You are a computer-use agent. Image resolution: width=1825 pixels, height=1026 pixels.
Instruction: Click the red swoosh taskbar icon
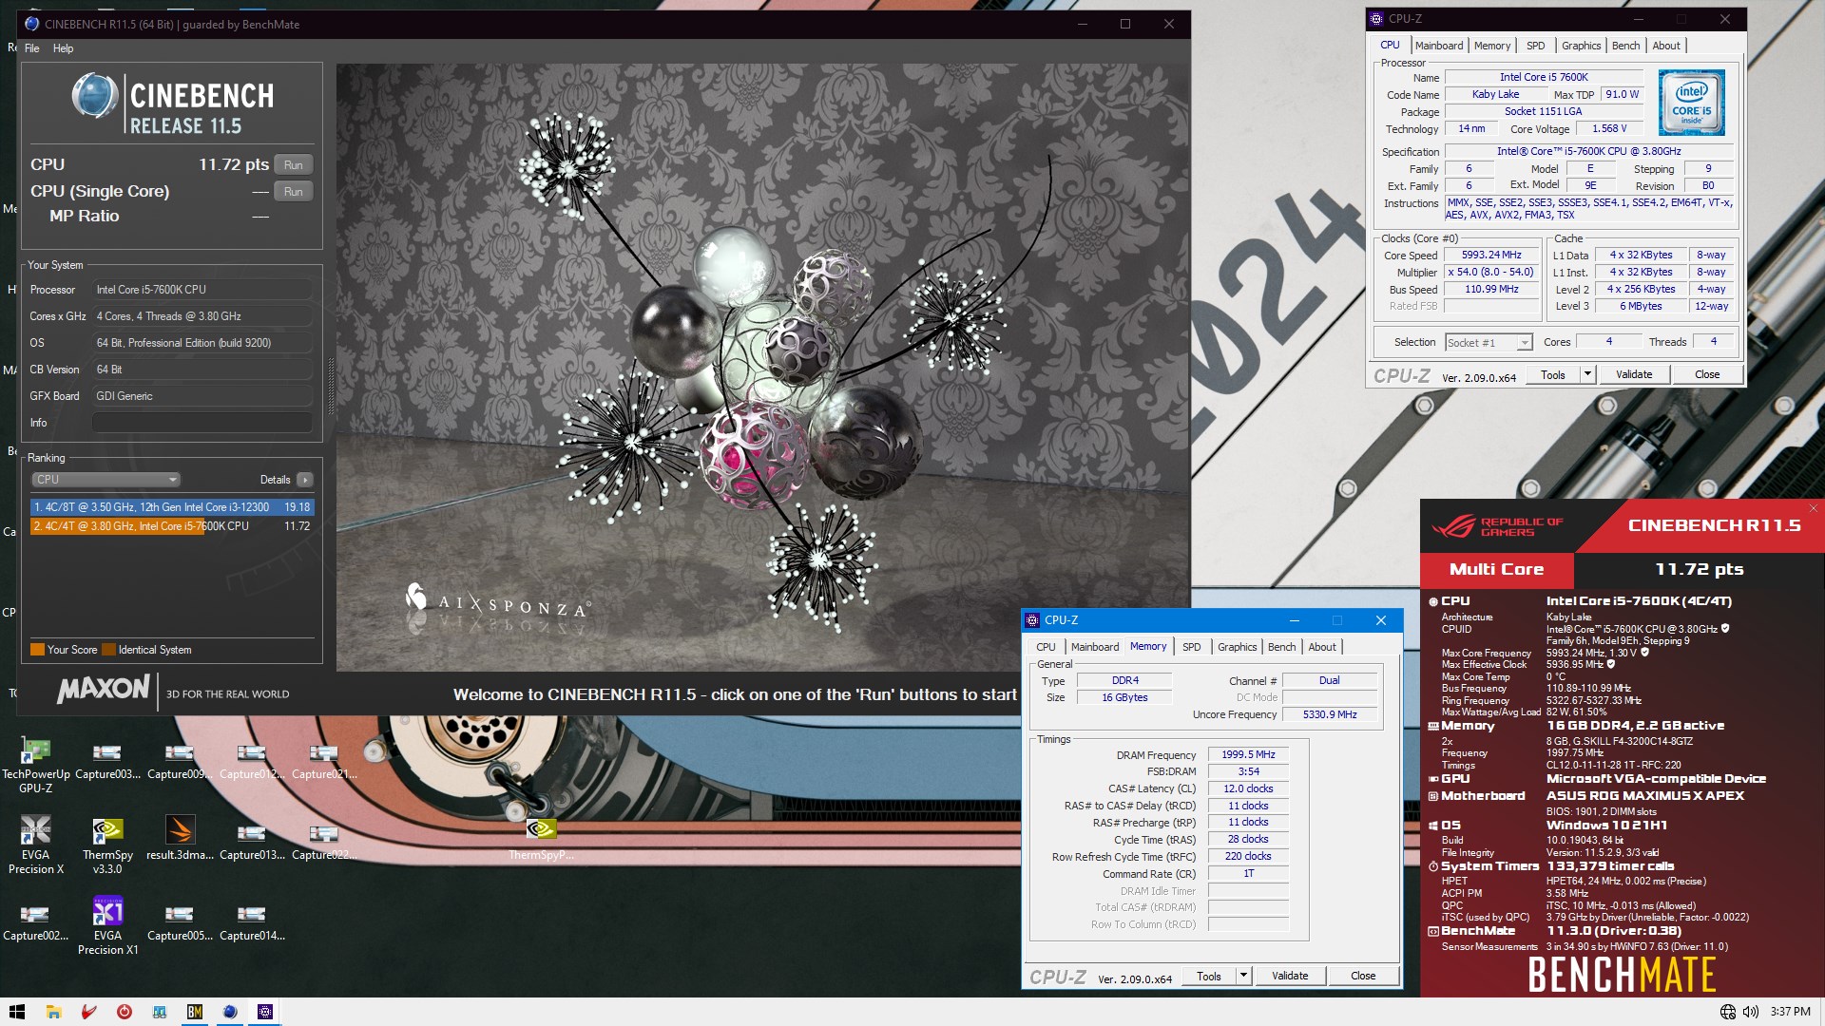88,1012
